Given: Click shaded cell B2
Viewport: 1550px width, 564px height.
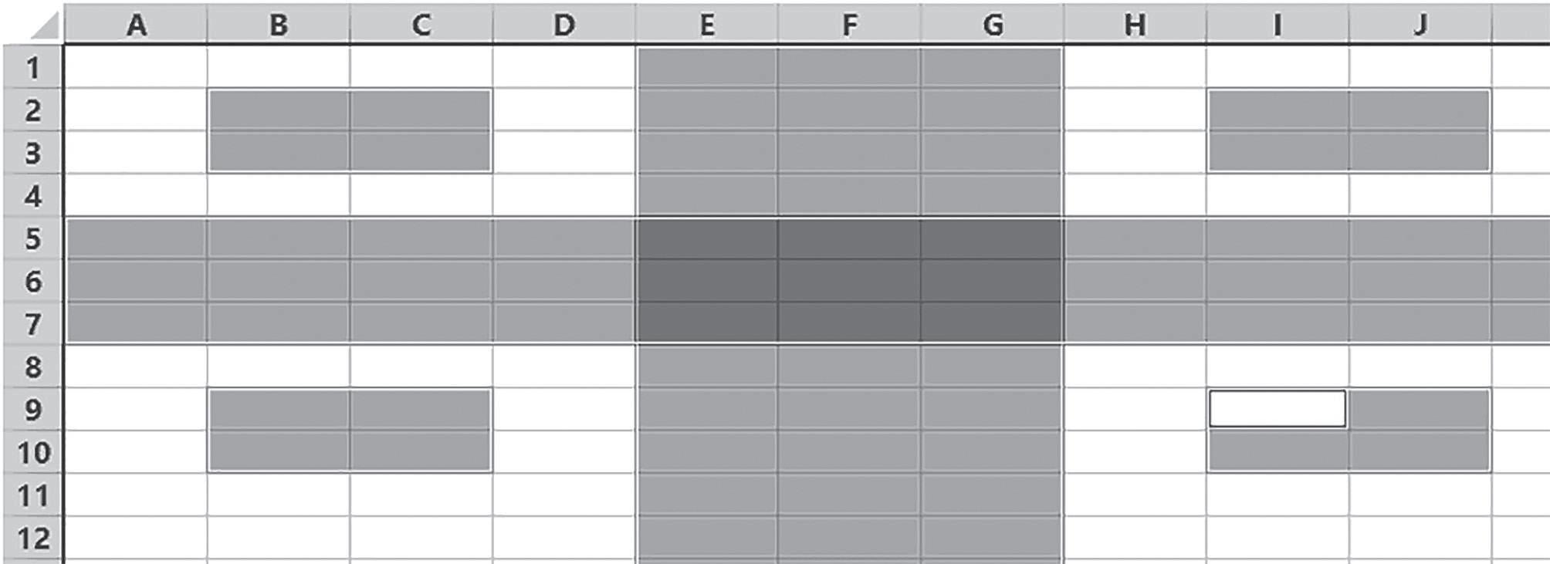Looking at the screenshot, I should coord(279,110).
